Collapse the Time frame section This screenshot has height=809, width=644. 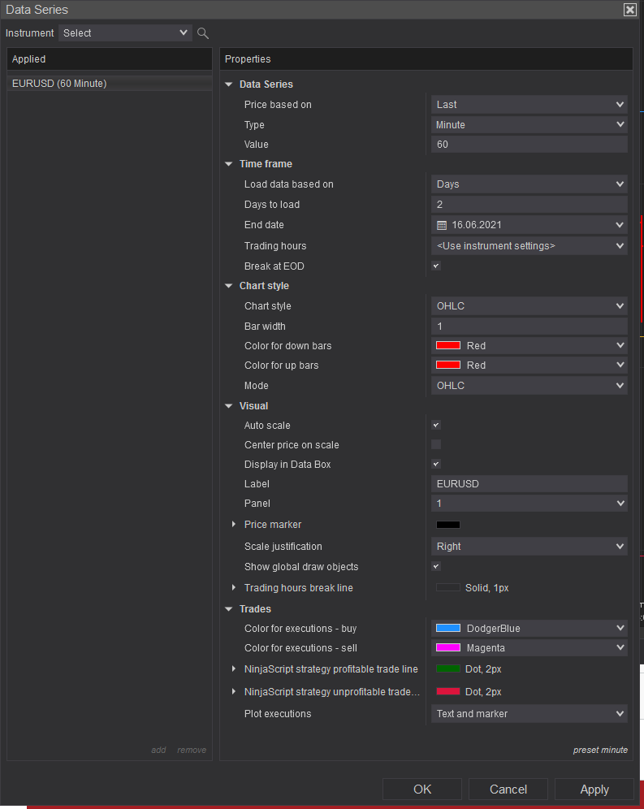tap(229, 164)
